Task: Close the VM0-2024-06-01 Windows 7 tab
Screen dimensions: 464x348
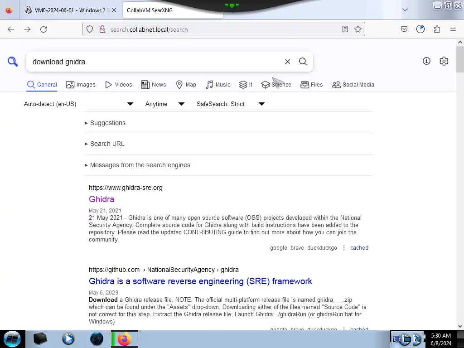Action: click(x=114, y=10)
